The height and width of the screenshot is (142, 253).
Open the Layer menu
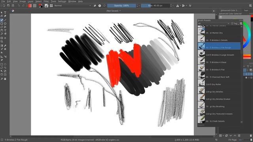(x=30, y=1)
